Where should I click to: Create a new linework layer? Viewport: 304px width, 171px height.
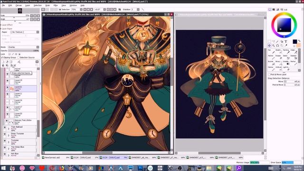tap(7, 62)
